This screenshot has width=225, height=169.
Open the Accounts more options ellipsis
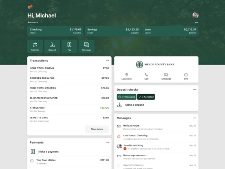pos(196,22)
